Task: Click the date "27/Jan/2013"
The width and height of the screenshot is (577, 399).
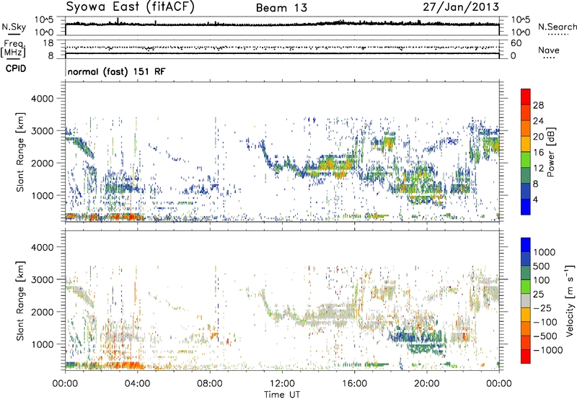Action: (461, 7)
